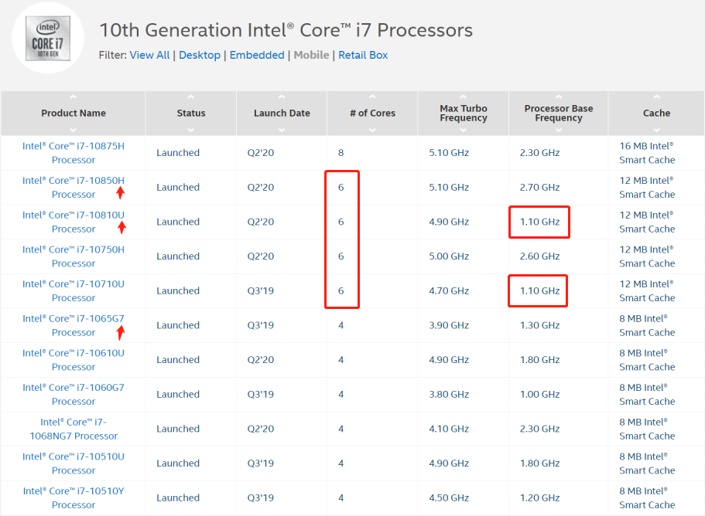This screenshot has height=516, width=705.
Task: Click the Max Turbo Frequency header label
Action: [464, 113]
